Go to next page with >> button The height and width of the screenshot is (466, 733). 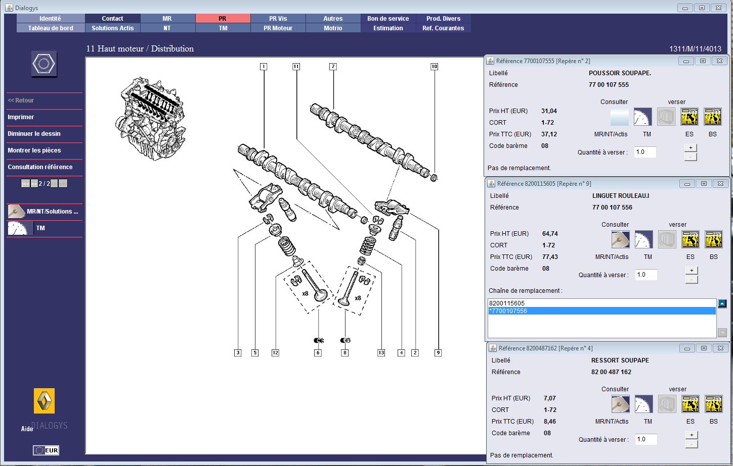pyautogui.click(x=54, y=184)
